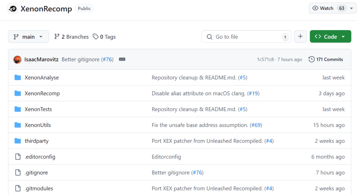Click the .editorconfig file icon
The width and height of the screenshot is (357, 195).
pos(18,157)
